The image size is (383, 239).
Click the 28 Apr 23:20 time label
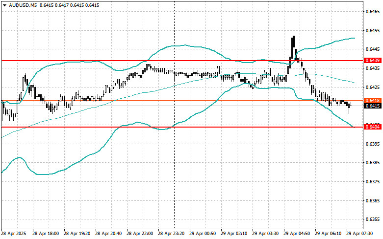point(171,234)
